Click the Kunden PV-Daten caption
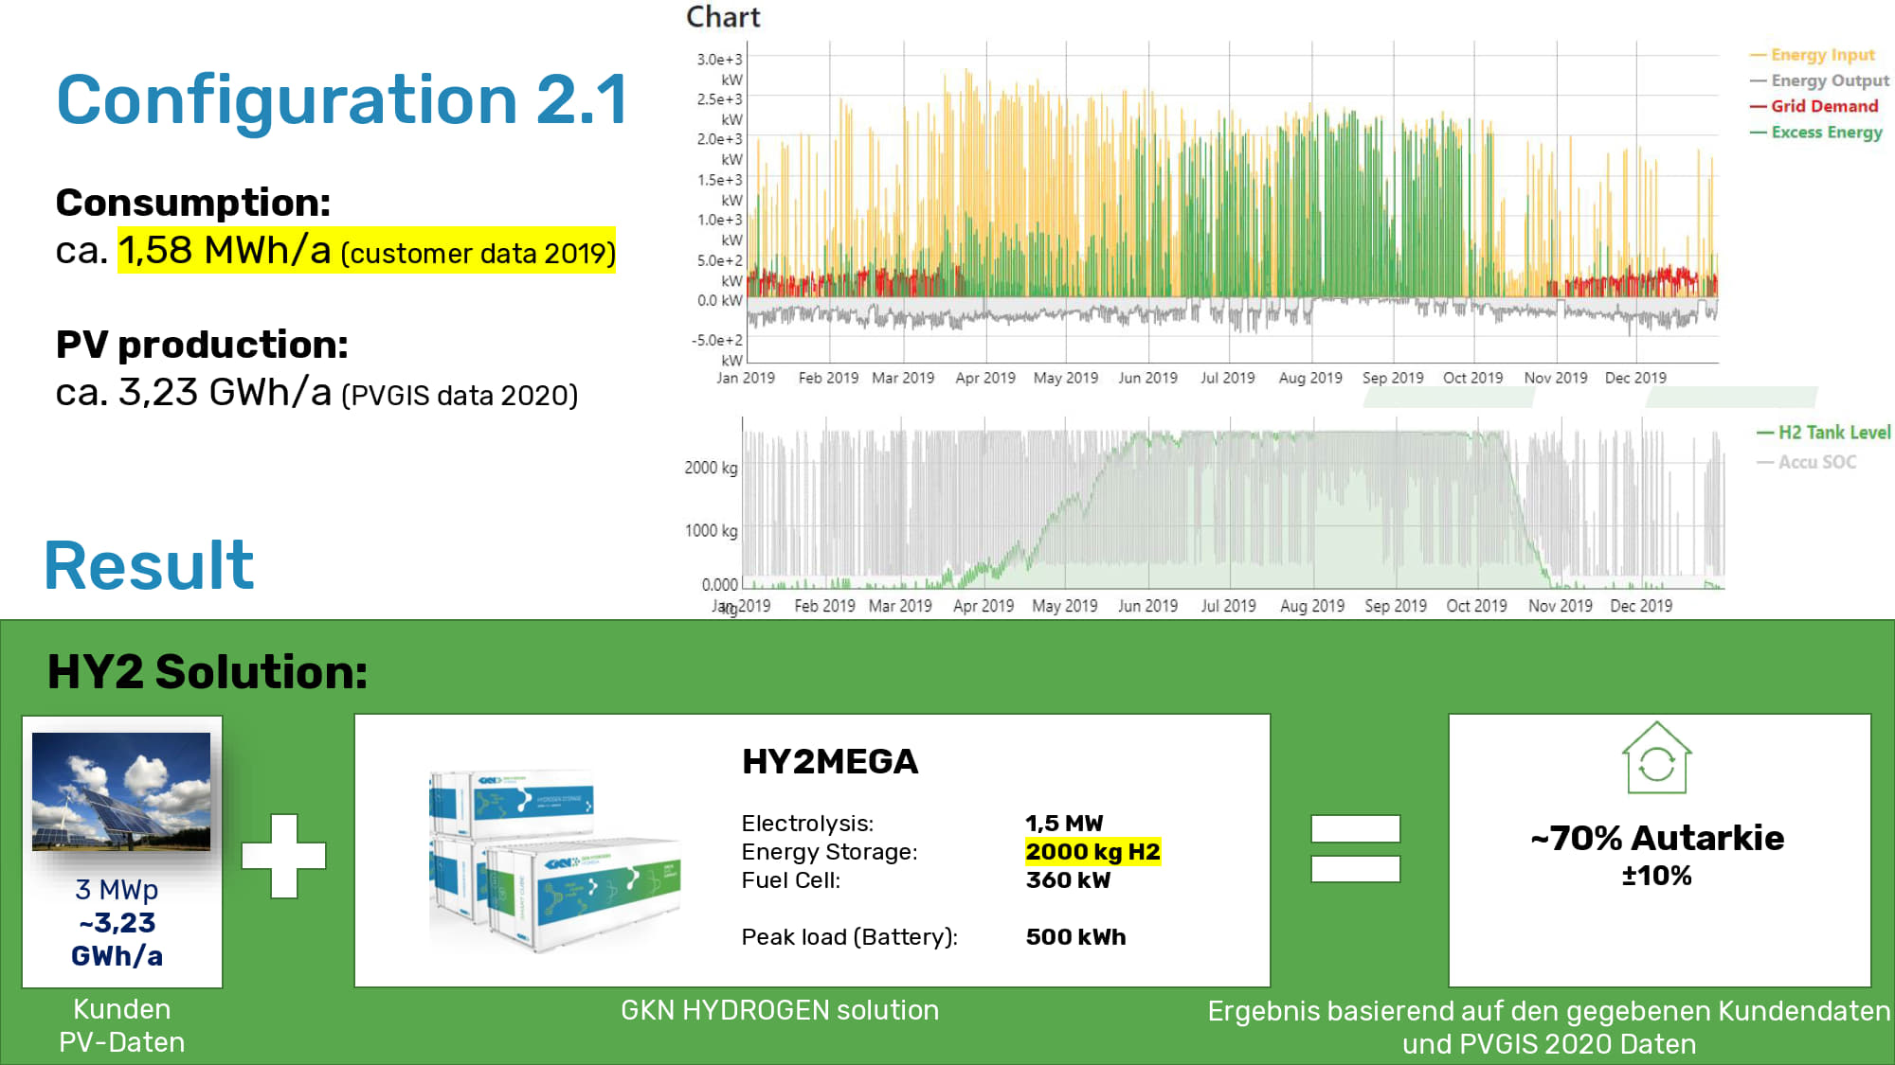This screenshot has width=1895, height=1065. click(x=121, y=1025)
